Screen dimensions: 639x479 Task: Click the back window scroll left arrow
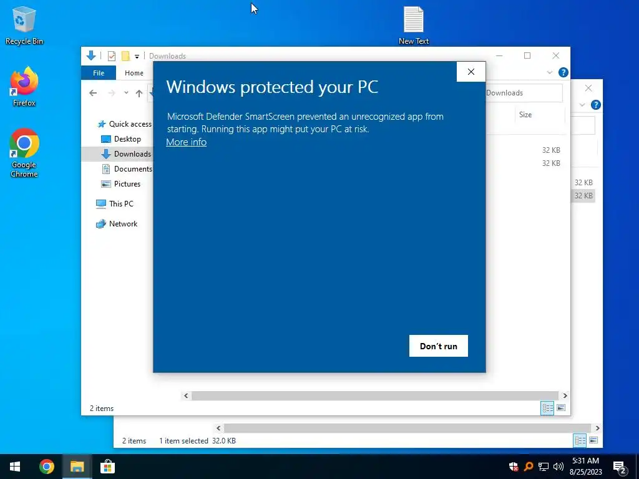219,428
